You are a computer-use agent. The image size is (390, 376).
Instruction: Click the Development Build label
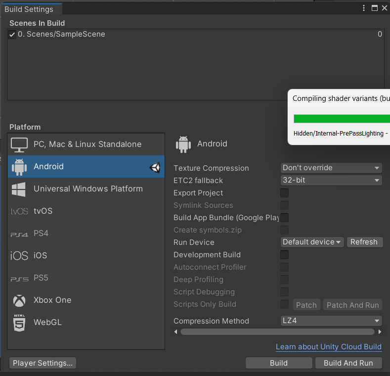tap(207, 255)
